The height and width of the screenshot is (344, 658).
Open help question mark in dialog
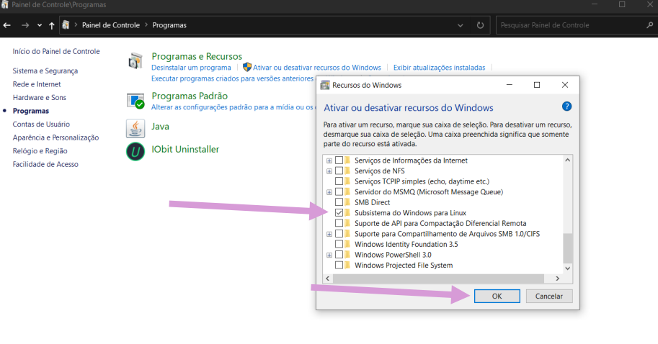pyautogui.click(x=566, y=107)
